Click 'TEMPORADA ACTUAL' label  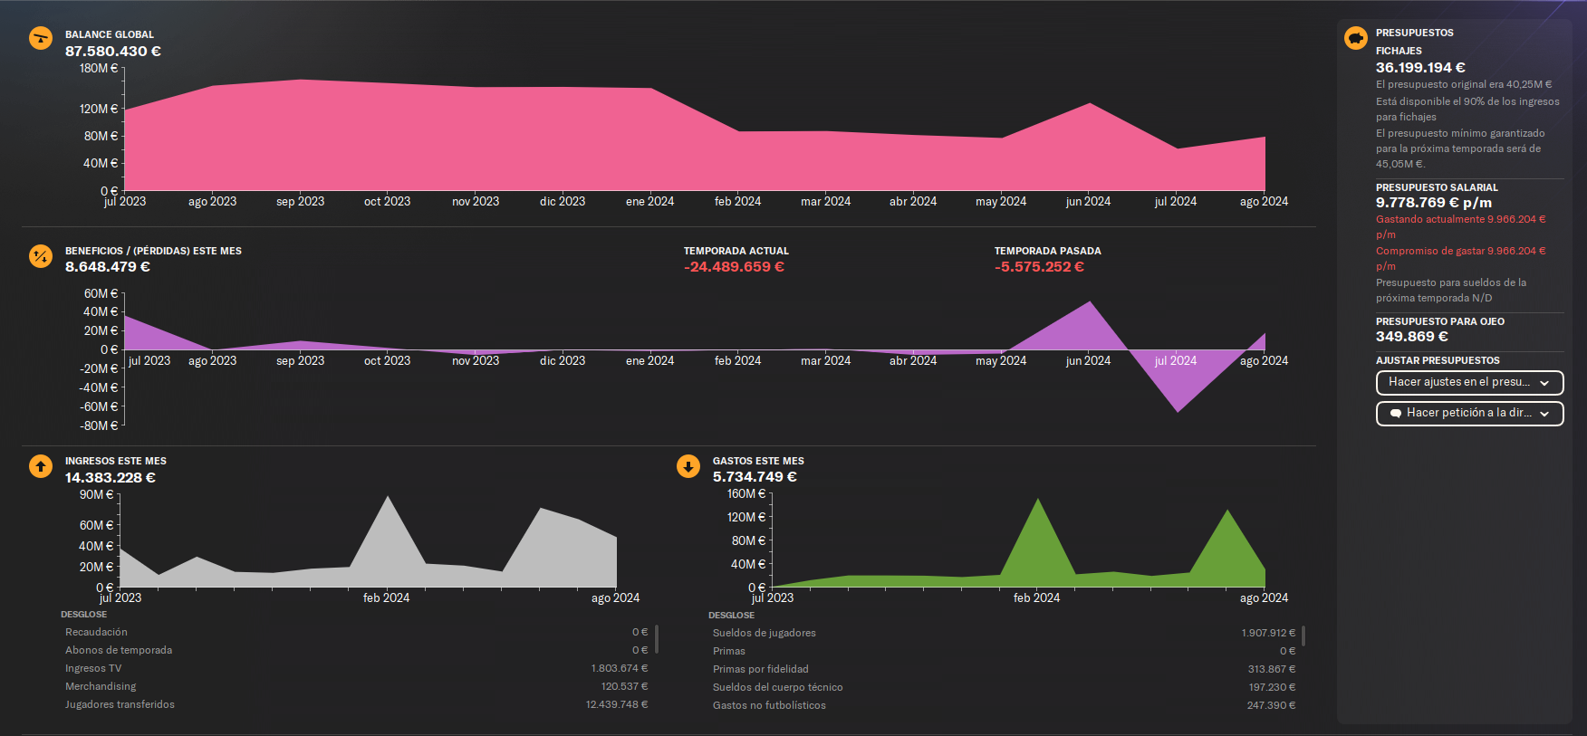(736, 251)
